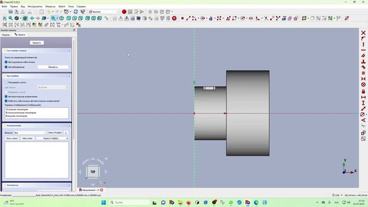Image resolution: width=368 pixels, height=207 pixels.
Task: Click the Fit all view icon
Action: click(x=5, y=18)
